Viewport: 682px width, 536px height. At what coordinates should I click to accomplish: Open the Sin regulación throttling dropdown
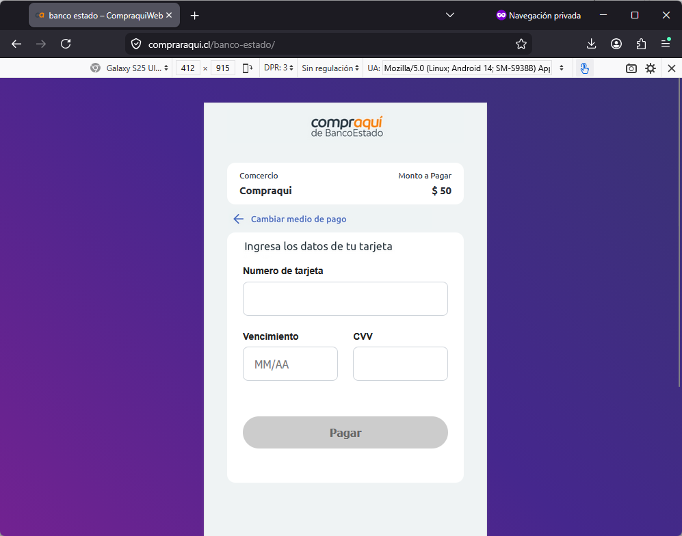pos(330,68)
